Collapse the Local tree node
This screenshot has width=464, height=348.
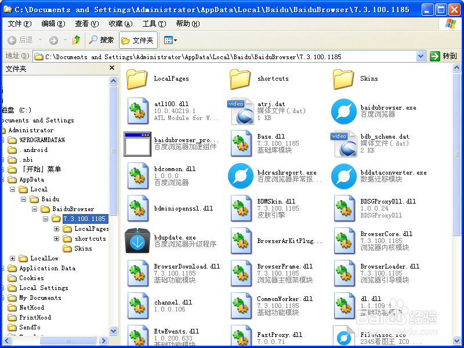[x=12, y=190]
